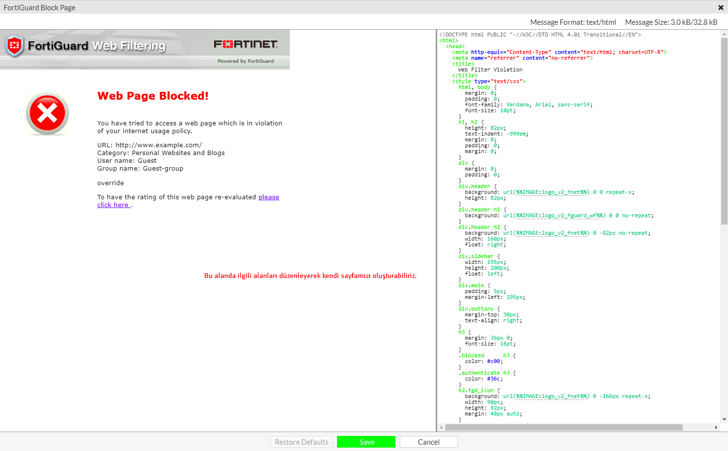Viewport: 728px width, 451px height.
Task: Click the 'div.buttons' selector in code
Action: 476,309
